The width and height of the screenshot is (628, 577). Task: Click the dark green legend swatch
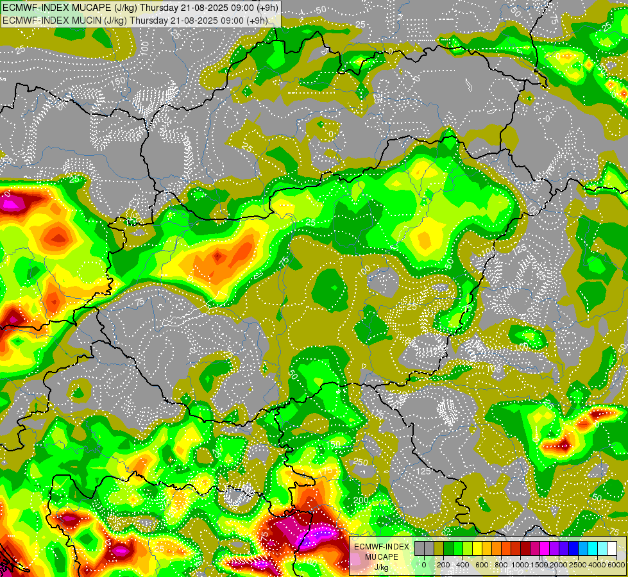pyautogui.click(x=448, y=548)
